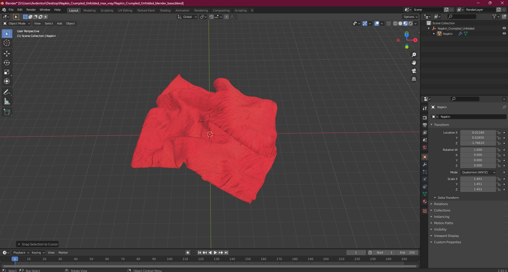This screenshot has height=272, width=508.
Task: Open the viewport Add menu
Action: coord(60,24)
